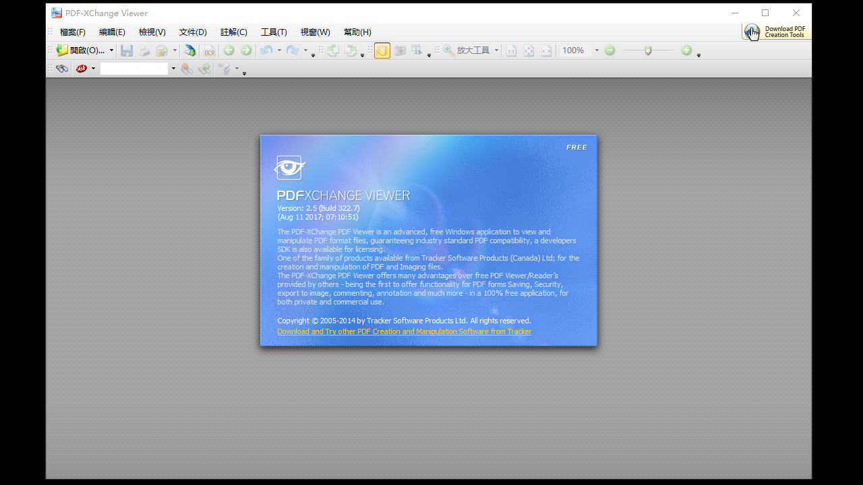
Task: Click Download PDF Creation Tools button
Action: coord(775,32)
